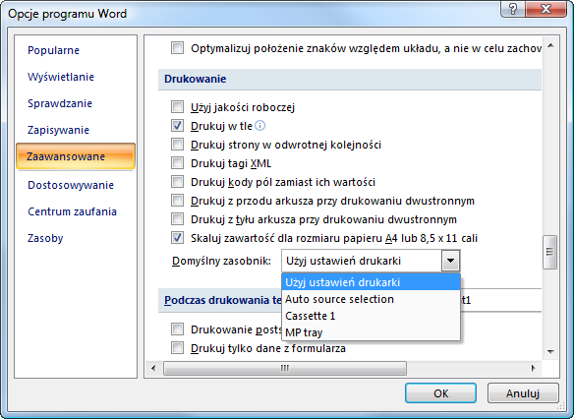Select the Zaawansowane category
Image resolution: width=574 pixels, height=419 pixels.
(x=76, y=156)
